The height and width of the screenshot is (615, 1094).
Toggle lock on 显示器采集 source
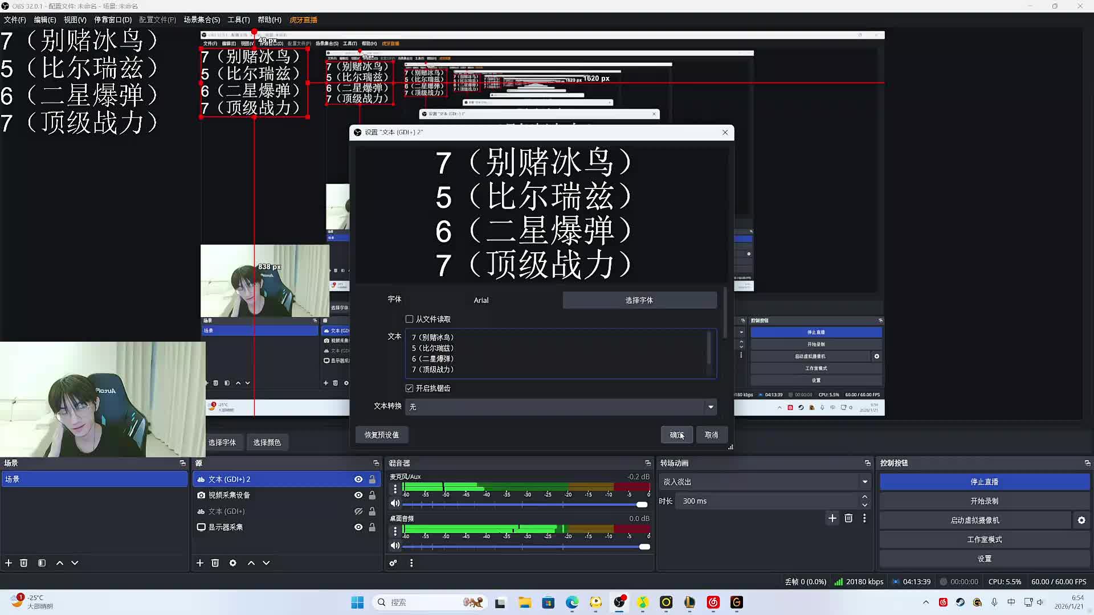372,527
